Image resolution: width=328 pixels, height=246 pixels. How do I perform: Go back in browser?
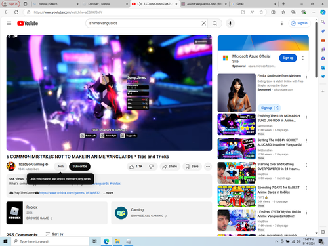tap(7, 12)
